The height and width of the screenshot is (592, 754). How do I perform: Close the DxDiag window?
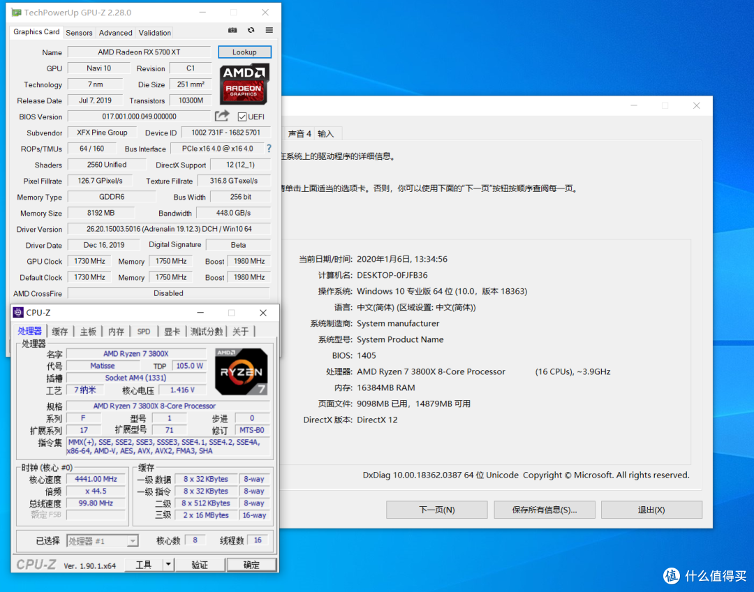click(696, 105)
